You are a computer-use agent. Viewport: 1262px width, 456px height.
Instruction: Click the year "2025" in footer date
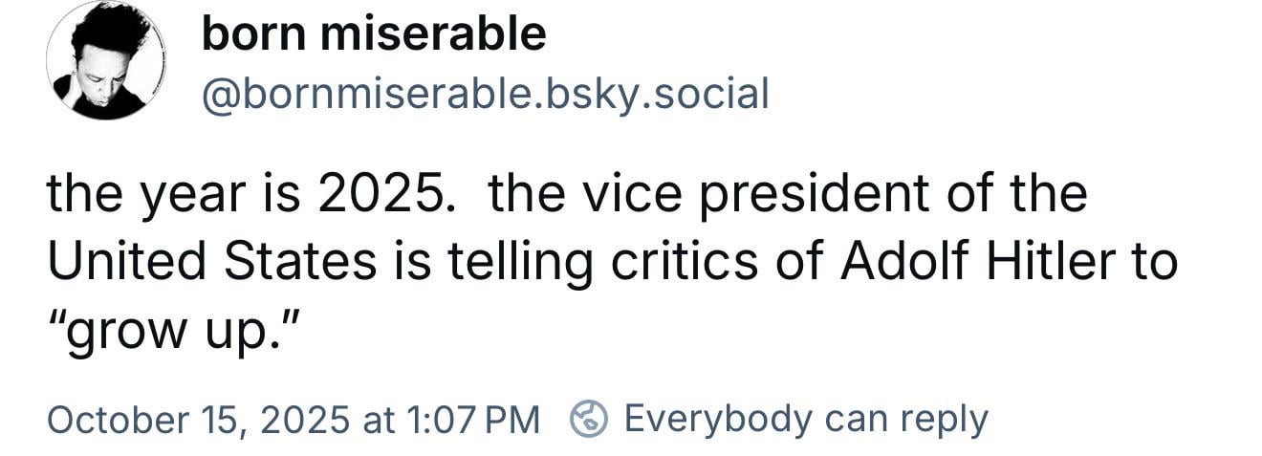click(x=304, y=419)
